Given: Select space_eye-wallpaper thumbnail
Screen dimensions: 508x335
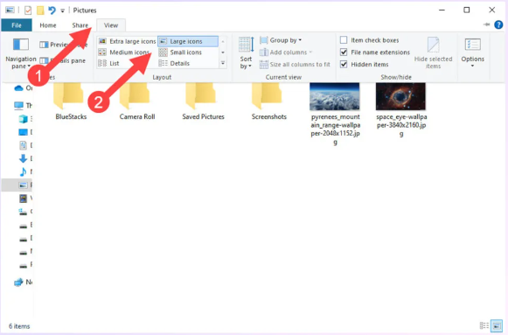Looking at the screenshot, I should (x=400, y=96).
